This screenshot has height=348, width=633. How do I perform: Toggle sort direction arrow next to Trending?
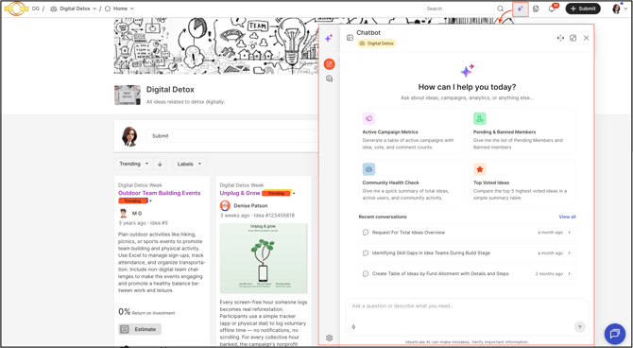pyautogui.click(x=160, y=165)
